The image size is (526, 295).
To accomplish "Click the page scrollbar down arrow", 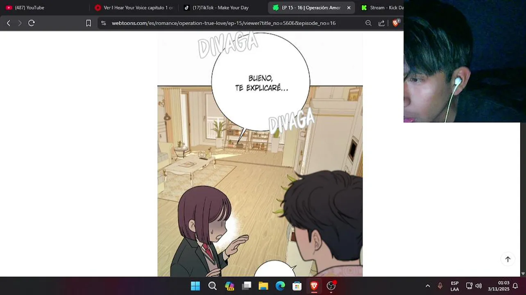I will click(523, 274).
